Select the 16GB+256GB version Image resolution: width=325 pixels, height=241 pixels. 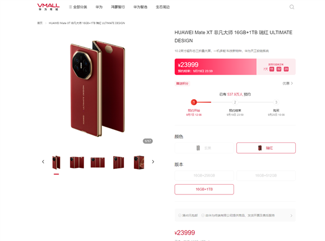click(x=204, y=175)
